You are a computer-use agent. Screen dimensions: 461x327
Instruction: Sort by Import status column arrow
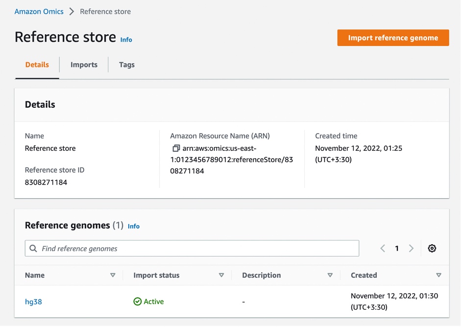click(221, 276)
